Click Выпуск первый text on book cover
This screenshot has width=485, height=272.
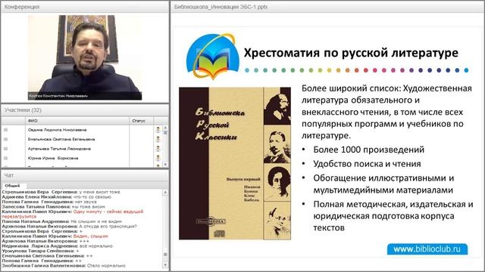243,179
